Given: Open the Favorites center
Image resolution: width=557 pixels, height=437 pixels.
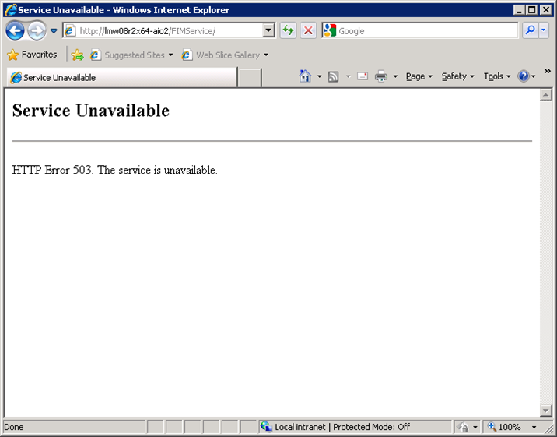Looking at the screenshot, I should [32, 55].
